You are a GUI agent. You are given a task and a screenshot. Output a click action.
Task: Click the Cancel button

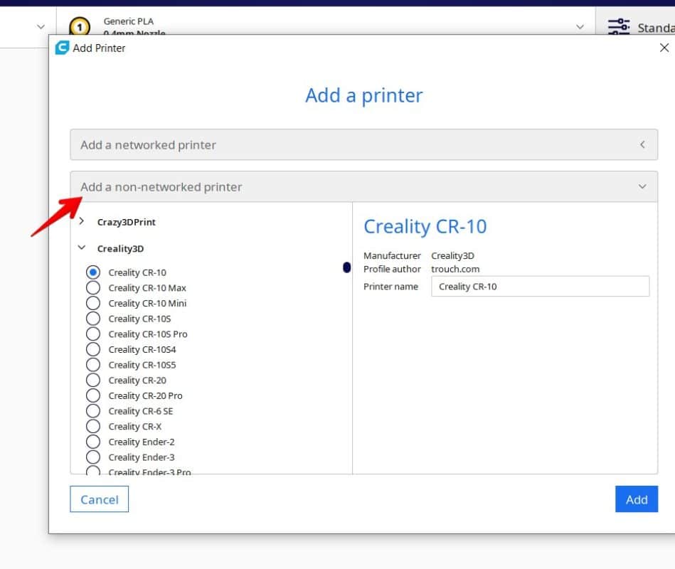pyautogui.click(x=99, y=499)
